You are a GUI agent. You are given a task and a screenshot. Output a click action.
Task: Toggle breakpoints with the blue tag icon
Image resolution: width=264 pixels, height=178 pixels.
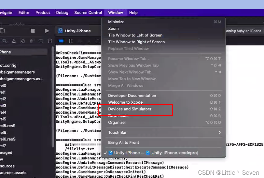pyautogui.click(x=61, y=41)
